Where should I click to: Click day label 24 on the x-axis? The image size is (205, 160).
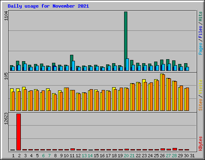pos(150,156)
